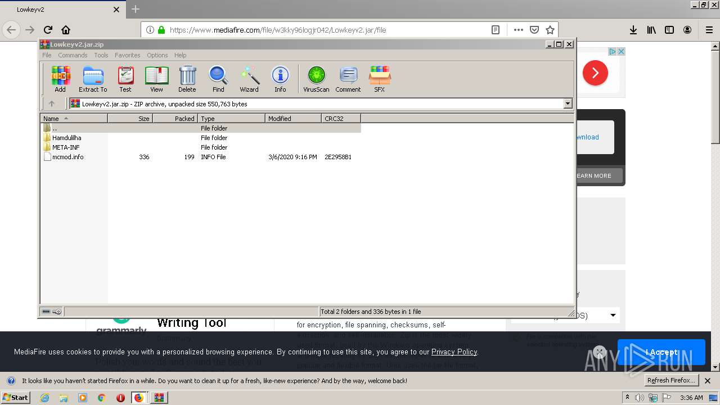Select the mcmod.info file
This screenshot has height=405, width=720.
(201, 156)
